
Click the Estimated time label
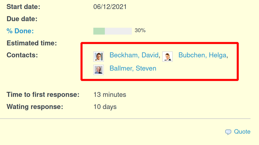tap(32, 43)
